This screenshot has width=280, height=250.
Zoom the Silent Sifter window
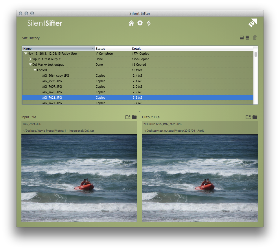click(32, 13)
